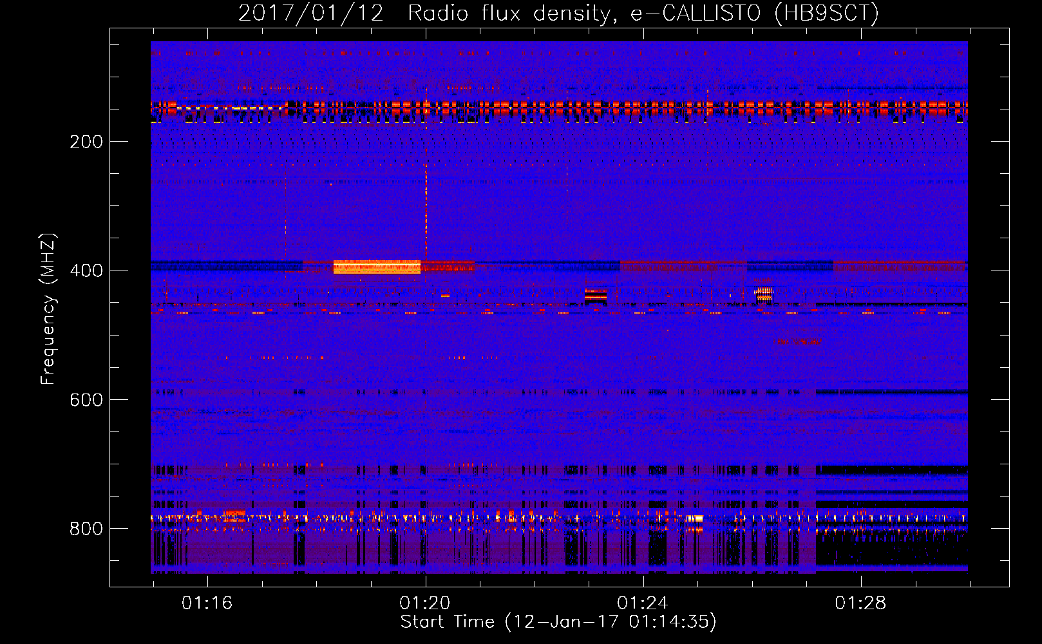
Task: Click the 01:24 time tick label
Action: (x=643, y=603)
